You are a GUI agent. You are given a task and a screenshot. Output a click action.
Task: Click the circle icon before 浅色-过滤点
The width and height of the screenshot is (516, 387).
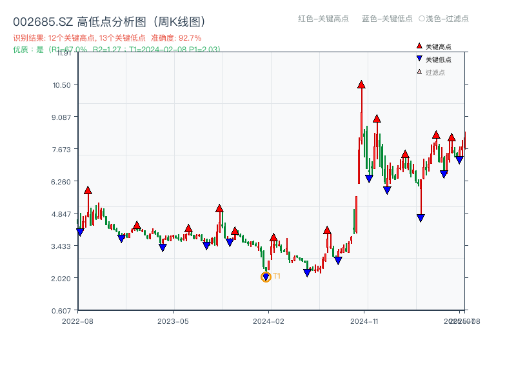(422, 19)
